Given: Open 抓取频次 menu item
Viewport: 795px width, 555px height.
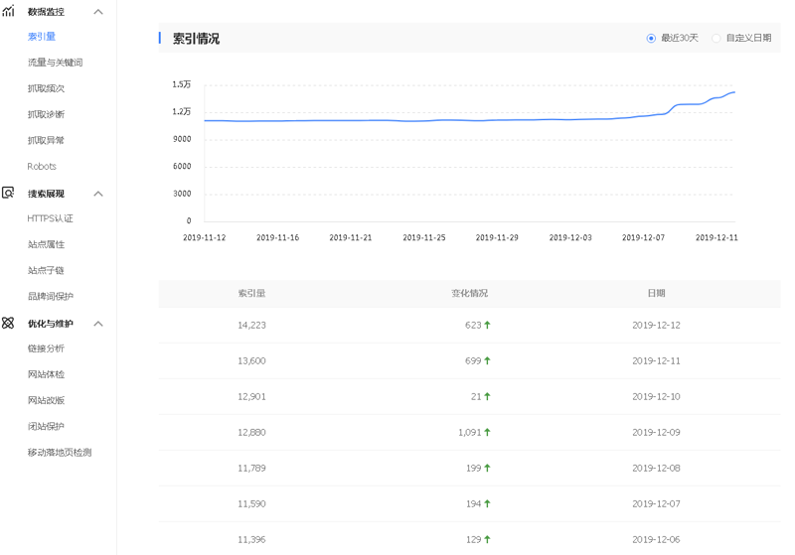Looking at the screenshot, I should 46,88.
